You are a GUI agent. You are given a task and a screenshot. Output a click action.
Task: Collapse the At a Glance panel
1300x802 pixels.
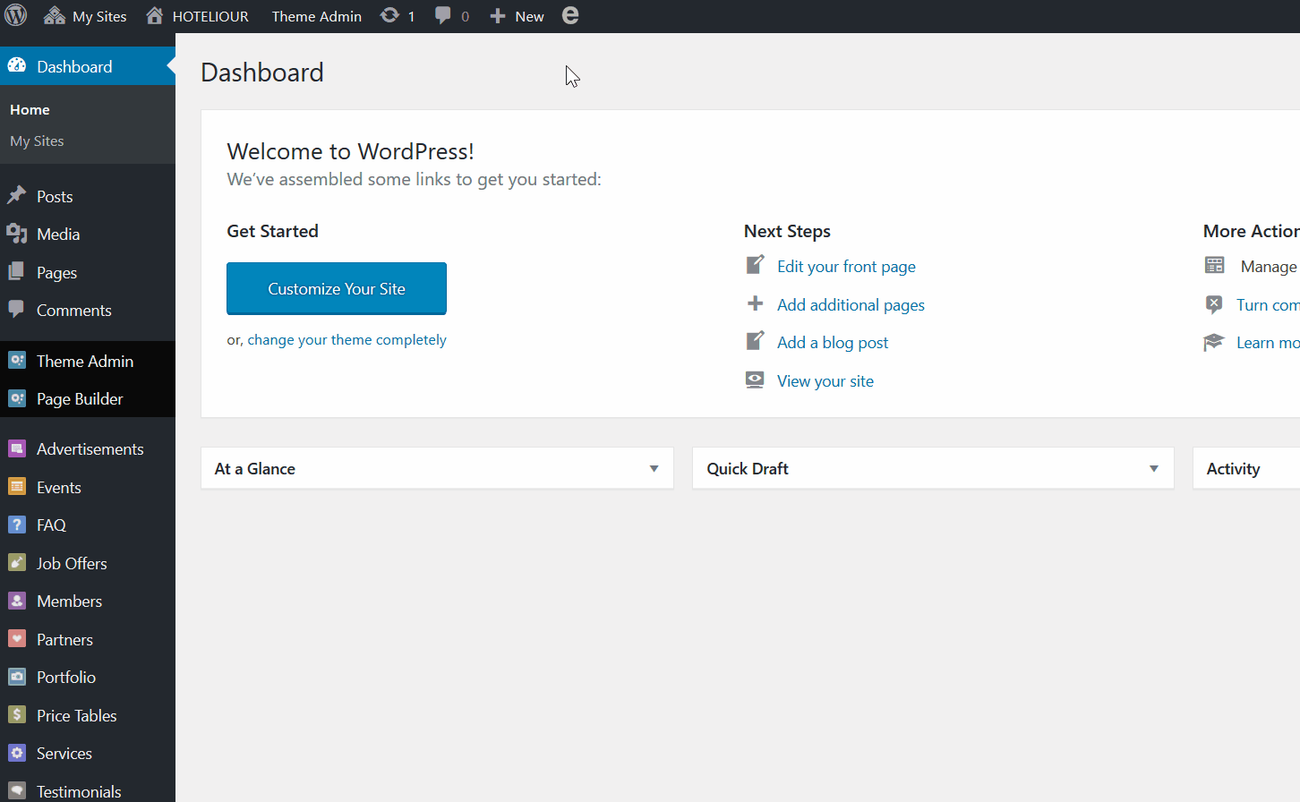click(x=654, y=469)
